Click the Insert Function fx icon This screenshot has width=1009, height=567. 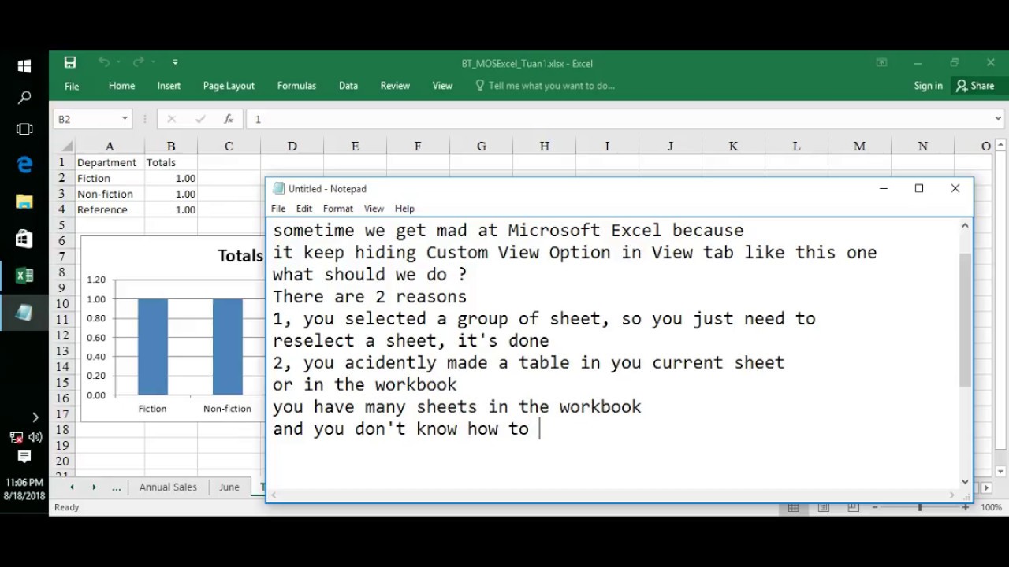tap(229, 119)
